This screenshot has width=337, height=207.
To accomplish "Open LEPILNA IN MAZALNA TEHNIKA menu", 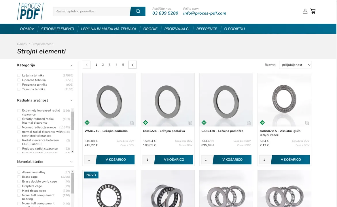I will (109, 29).
